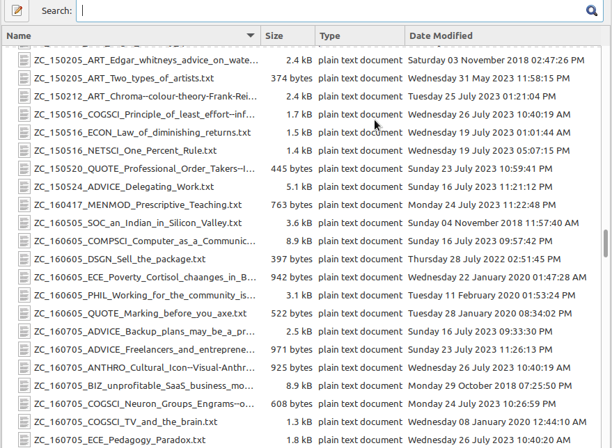
Task: Click file icon of ZC_160605_DSGN_Sell_the_package.txt
Action: pos(24,259)
